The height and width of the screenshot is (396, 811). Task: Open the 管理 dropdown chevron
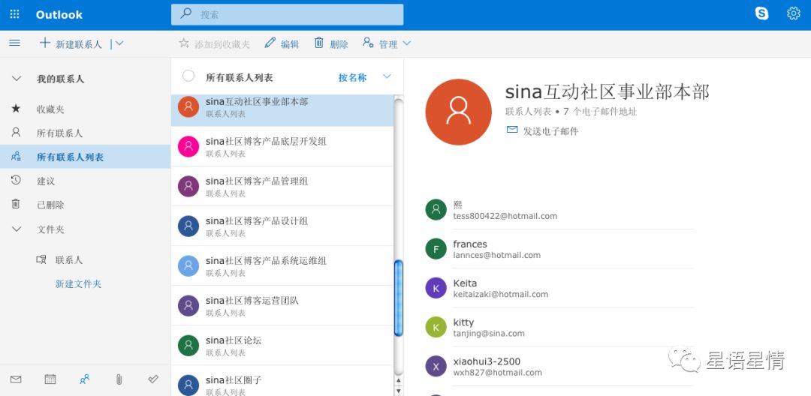tap(407, 43)
